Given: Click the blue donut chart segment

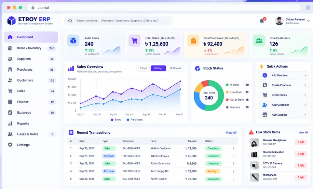Looking at the screenshot, I should [x=198, y=102].
